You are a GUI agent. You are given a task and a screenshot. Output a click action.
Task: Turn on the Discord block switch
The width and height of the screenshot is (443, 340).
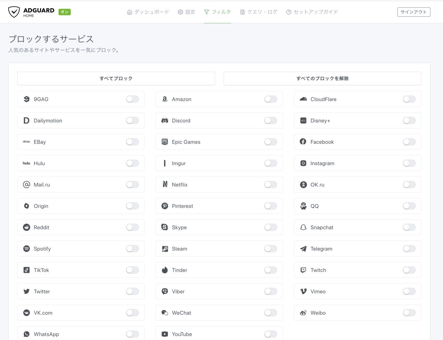pyautogui.click(x=271, y=120)
